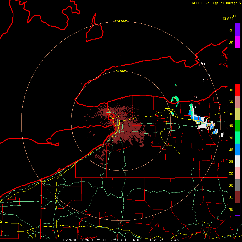Click the RF purple legend swatch

pos(237,30)
